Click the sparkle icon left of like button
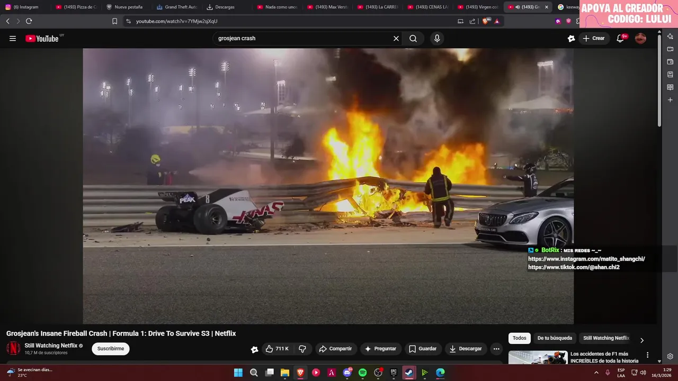This screenshot has width=678, height=381. [254, 349]
